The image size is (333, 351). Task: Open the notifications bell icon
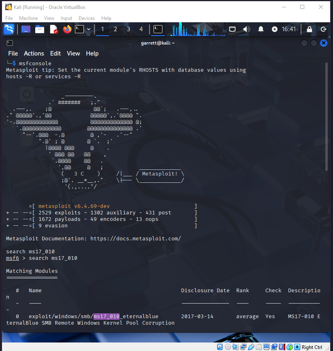pyautogui.click(x=261, y=29)
